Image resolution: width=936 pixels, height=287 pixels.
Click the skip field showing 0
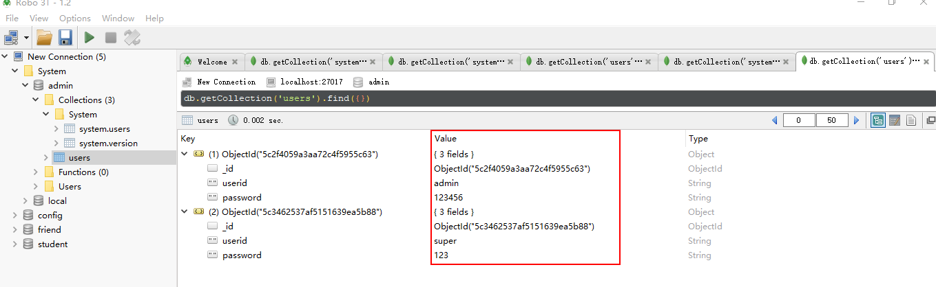coord(799,120)
